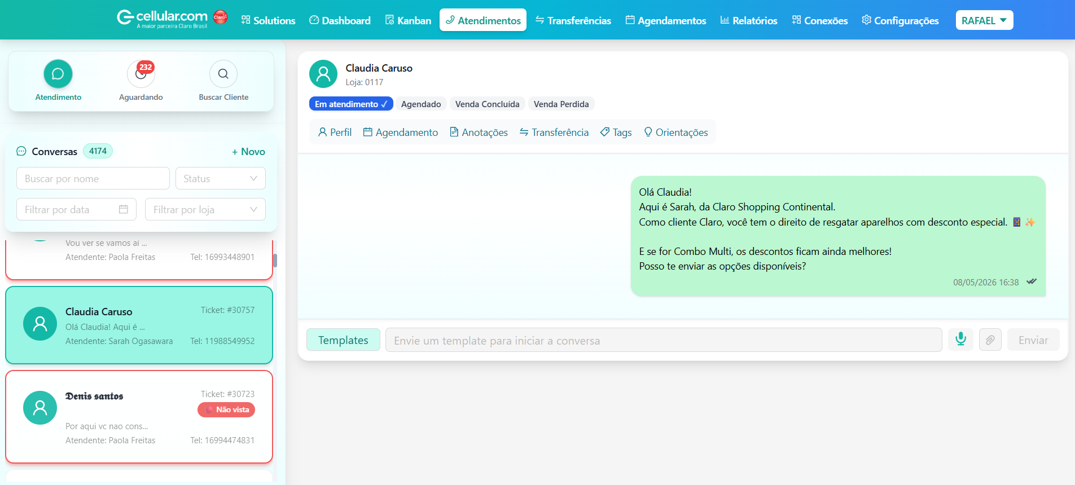Record audio with the microphone icon
This screenshot has width=1075, height=485.
click(960, 339)
